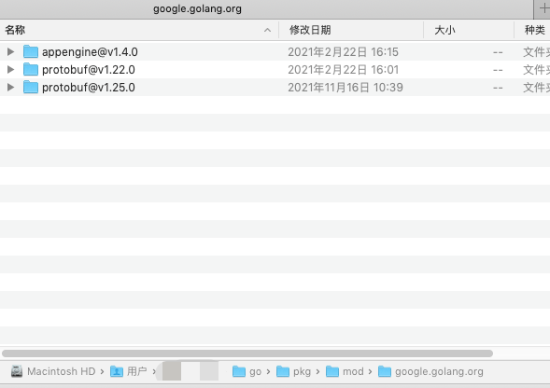
Task: Select the protobuf@v1.25.0 folder icon
Action: coord(31,88)
